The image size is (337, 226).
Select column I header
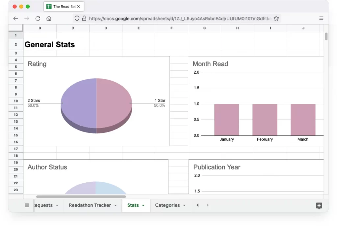[271, 28]
